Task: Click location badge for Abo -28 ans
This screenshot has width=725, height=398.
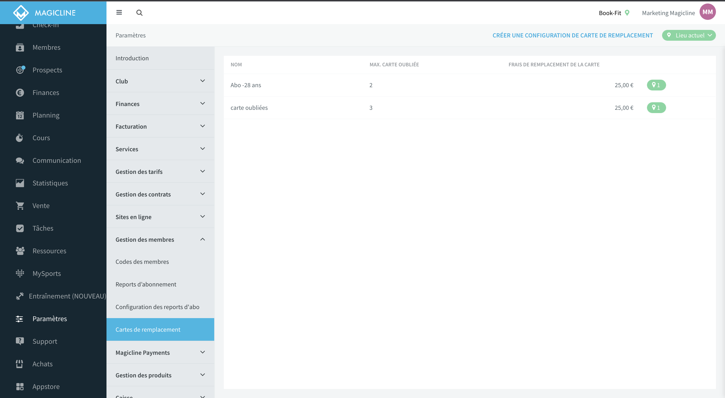Action: pyautogui.click(x=656, y=85)
